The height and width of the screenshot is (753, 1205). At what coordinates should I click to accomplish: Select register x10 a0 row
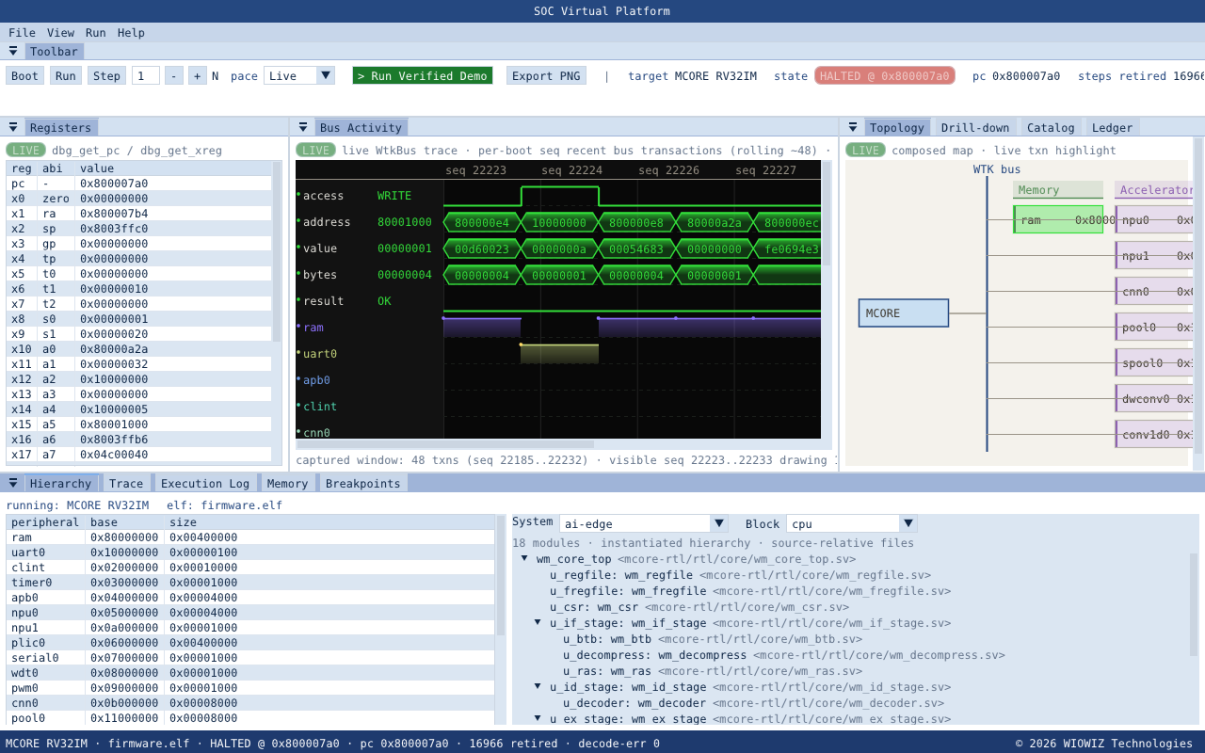139,349
